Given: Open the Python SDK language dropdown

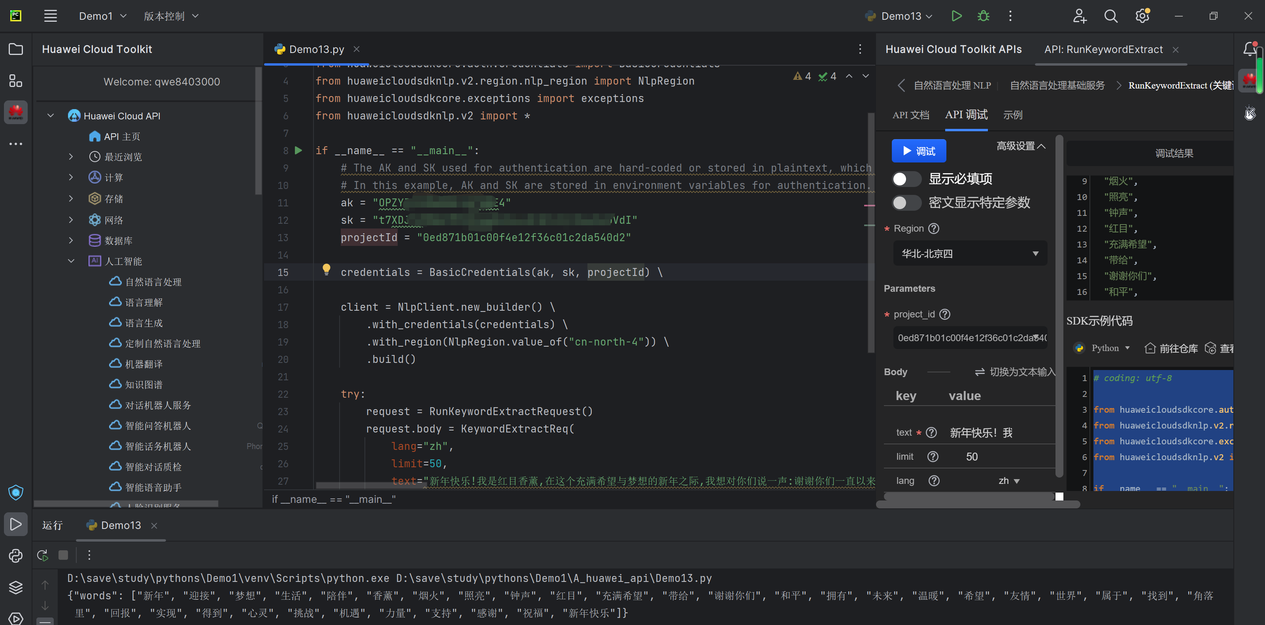Looking at the screenshot, I should [1109, 348].
